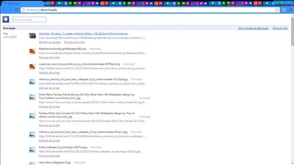
Task: Click the break_wallpaper_by_bosslogic file name
Action: pos(63,147)
